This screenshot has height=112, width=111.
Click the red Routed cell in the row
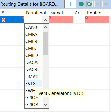click(x=97, y=20)
